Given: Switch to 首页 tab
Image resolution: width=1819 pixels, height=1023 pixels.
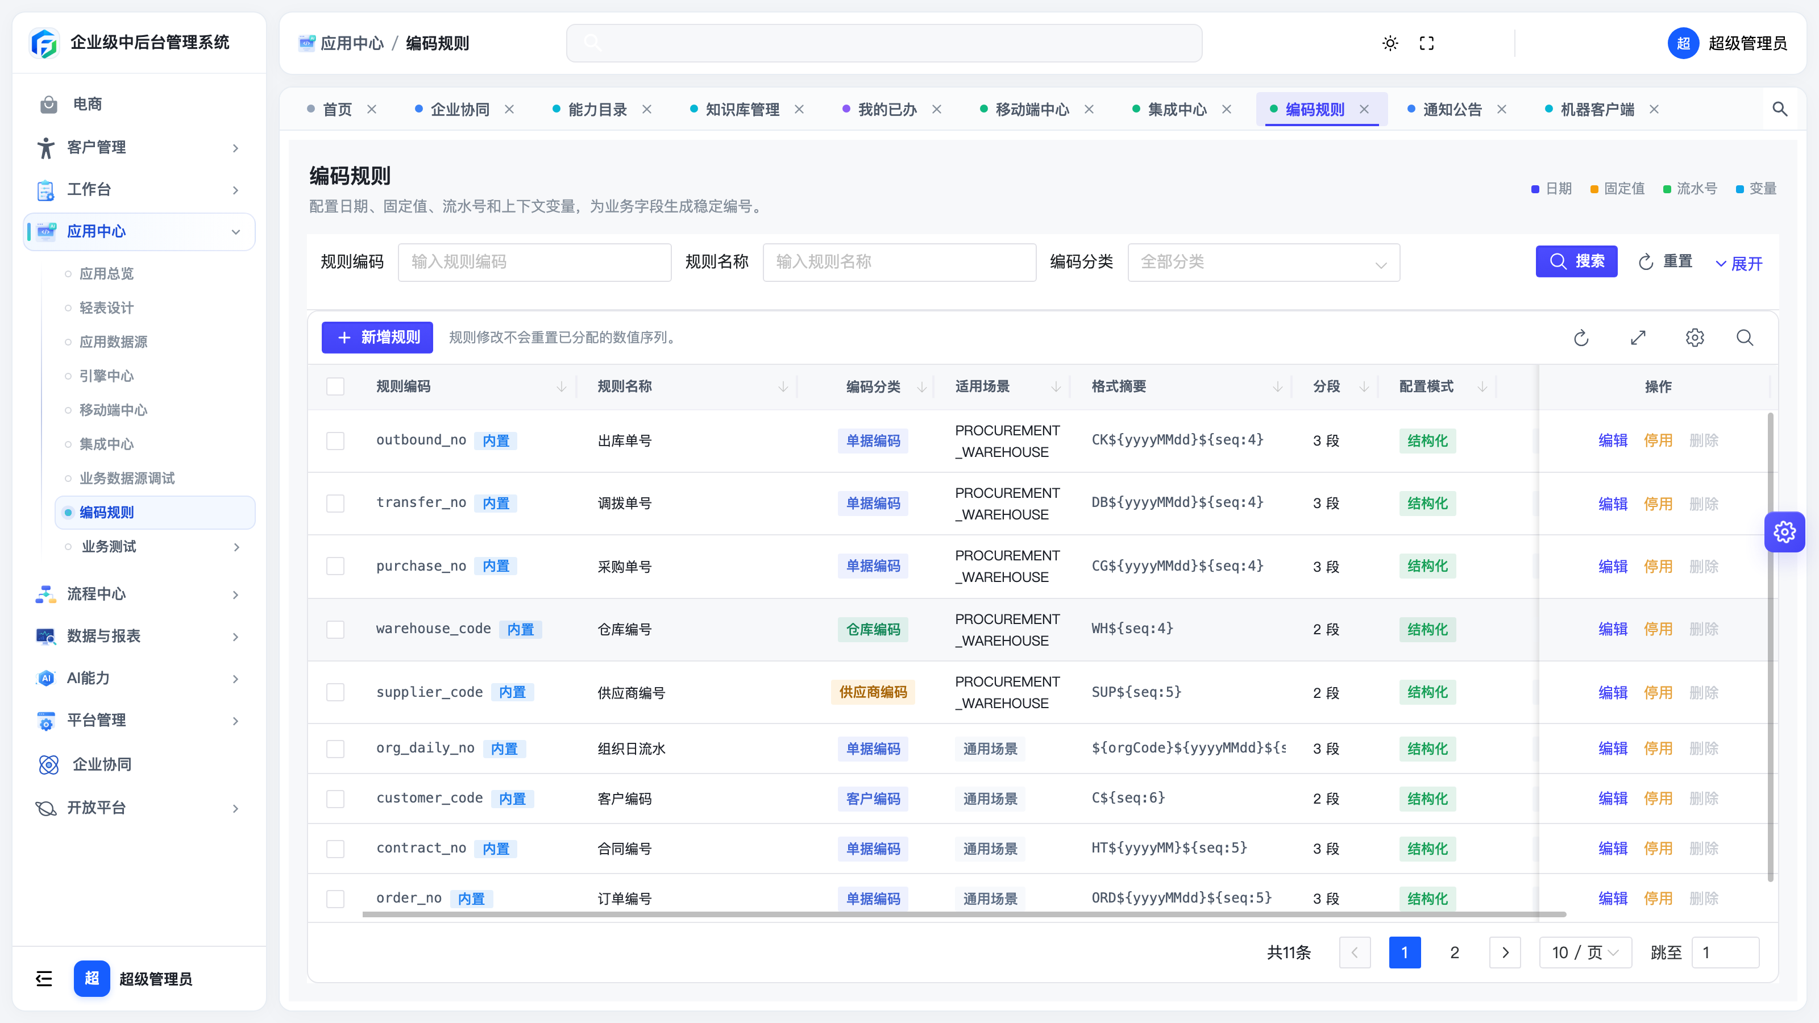Looking at the screenshot, I should tap(337, 110).
